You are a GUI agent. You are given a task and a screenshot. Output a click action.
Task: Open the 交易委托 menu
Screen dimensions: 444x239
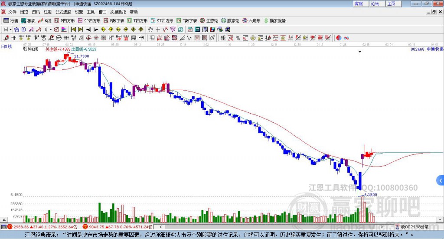coord(118,12)
